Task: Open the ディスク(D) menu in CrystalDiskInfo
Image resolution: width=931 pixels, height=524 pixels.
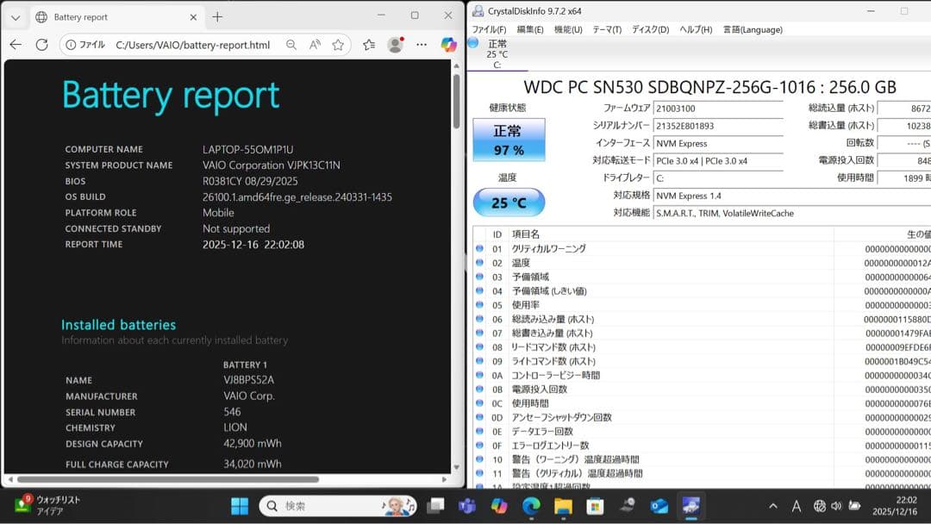Action: (x=651, y=28)
